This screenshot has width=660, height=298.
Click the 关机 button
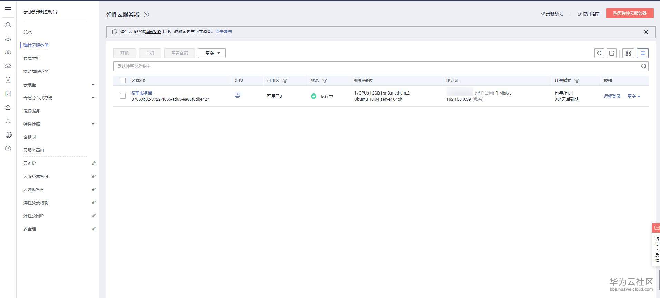coord(150,53)
